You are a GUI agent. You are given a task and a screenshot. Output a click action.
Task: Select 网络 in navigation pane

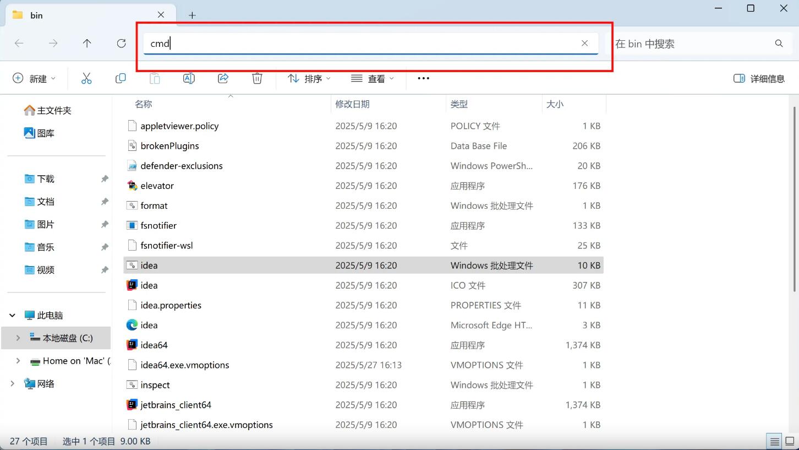tap(39, 384)
